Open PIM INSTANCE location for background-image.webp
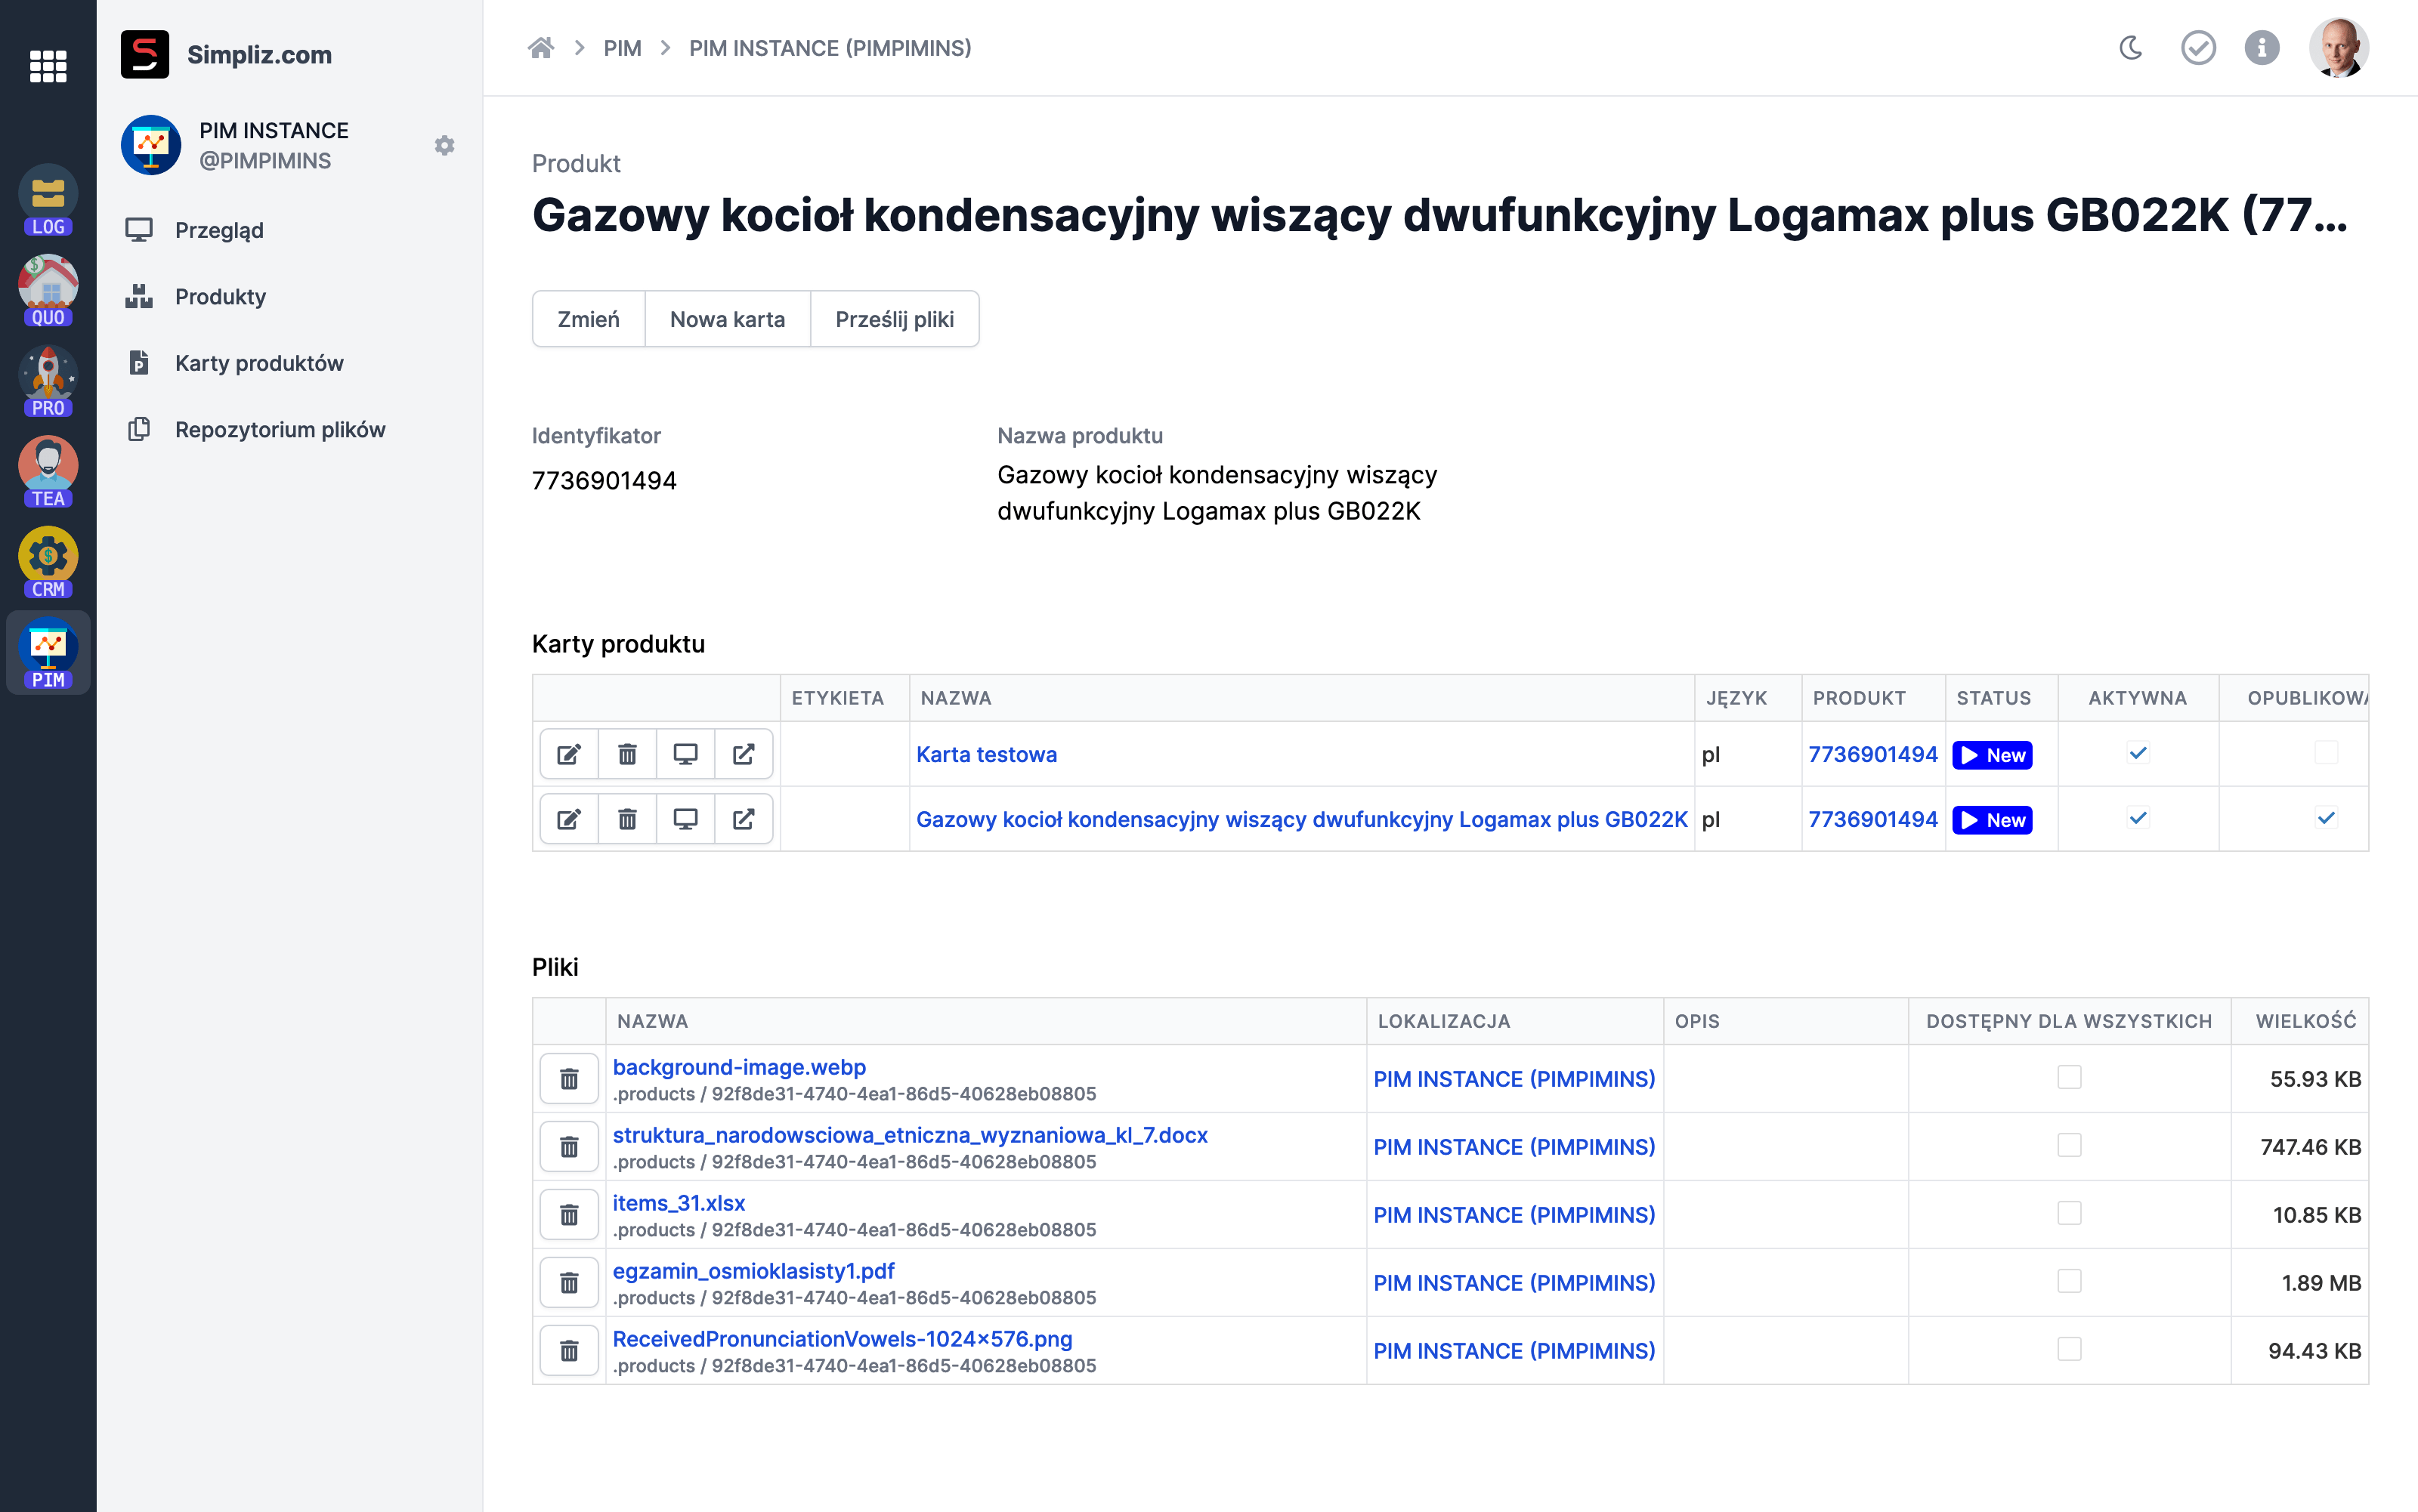This screenshot has width=2418, height=1512. (x=1514, y=1079)
